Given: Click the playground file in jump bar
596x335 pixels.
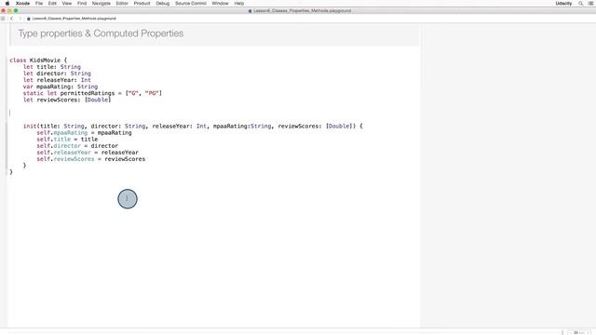Looking at the screenshot, I should [x=72, y=19].
